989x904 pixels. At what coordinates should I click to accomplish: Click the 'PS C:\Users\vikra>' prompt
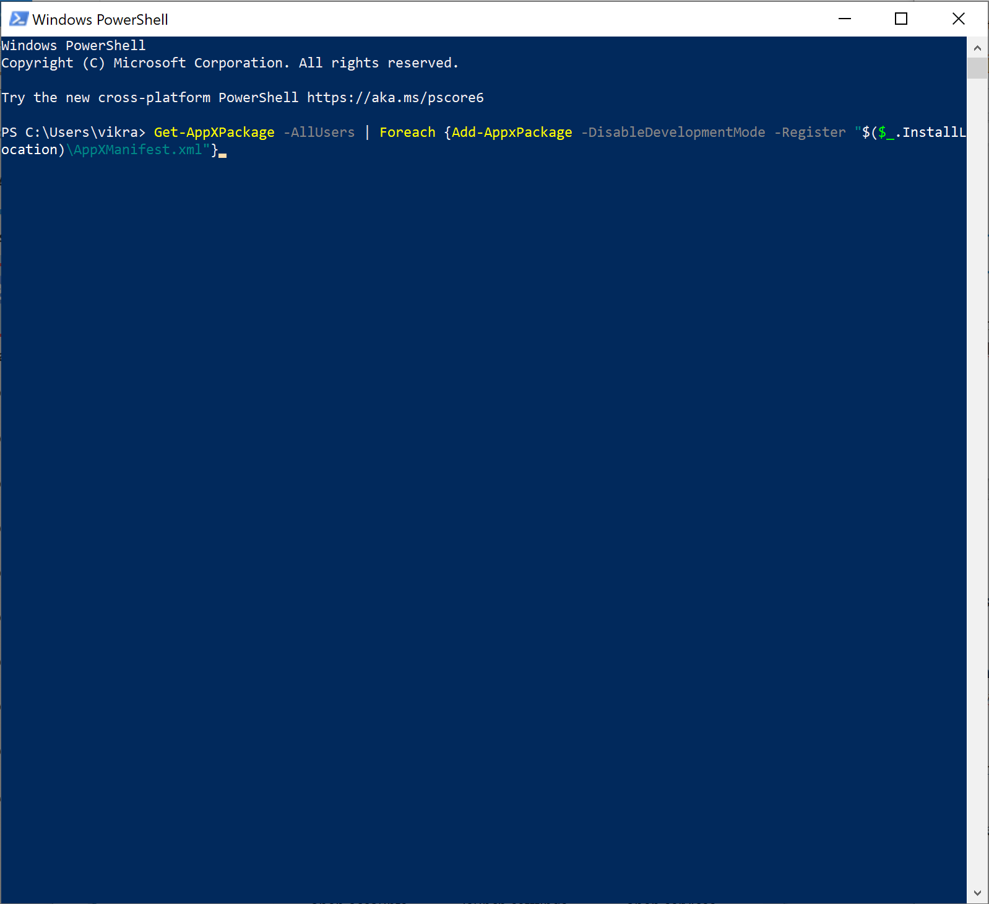pos(73,133)
